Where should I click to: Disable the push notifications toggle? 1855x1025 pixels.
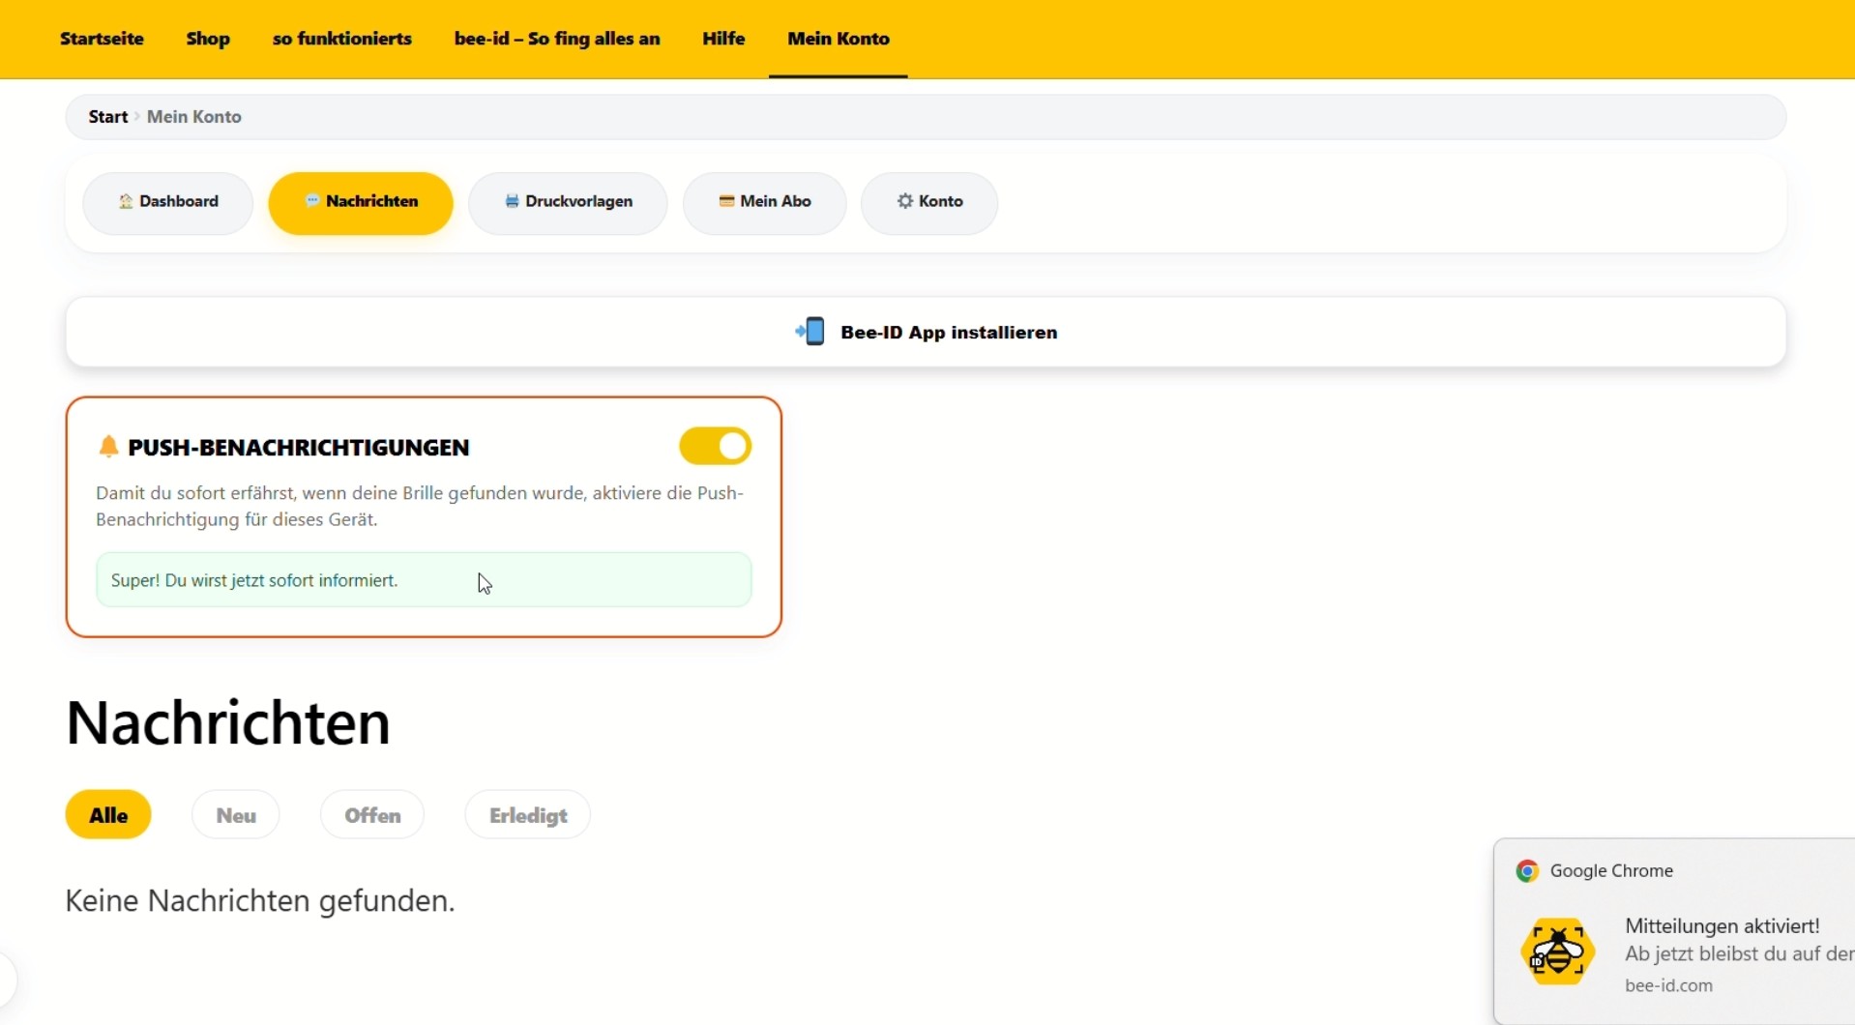[715, 447]
